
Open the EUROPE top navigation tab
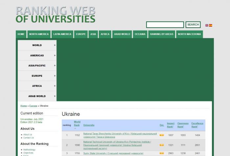(81, 34)
